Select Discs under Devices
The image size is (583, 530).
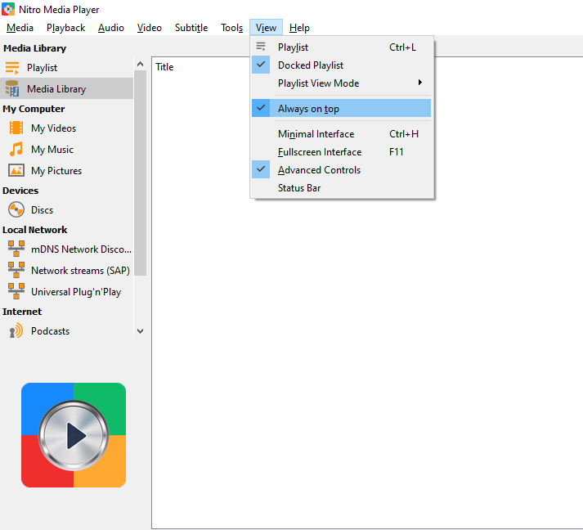[66, 209]
